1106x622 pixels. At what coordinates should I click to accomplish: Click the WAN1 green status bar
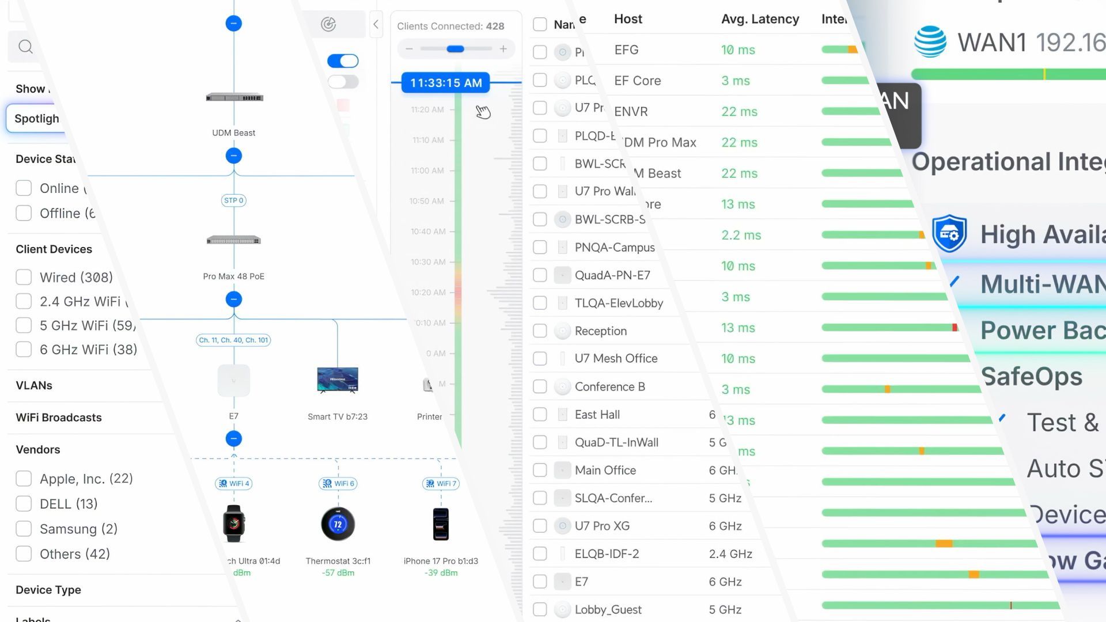pos(1009,74)
